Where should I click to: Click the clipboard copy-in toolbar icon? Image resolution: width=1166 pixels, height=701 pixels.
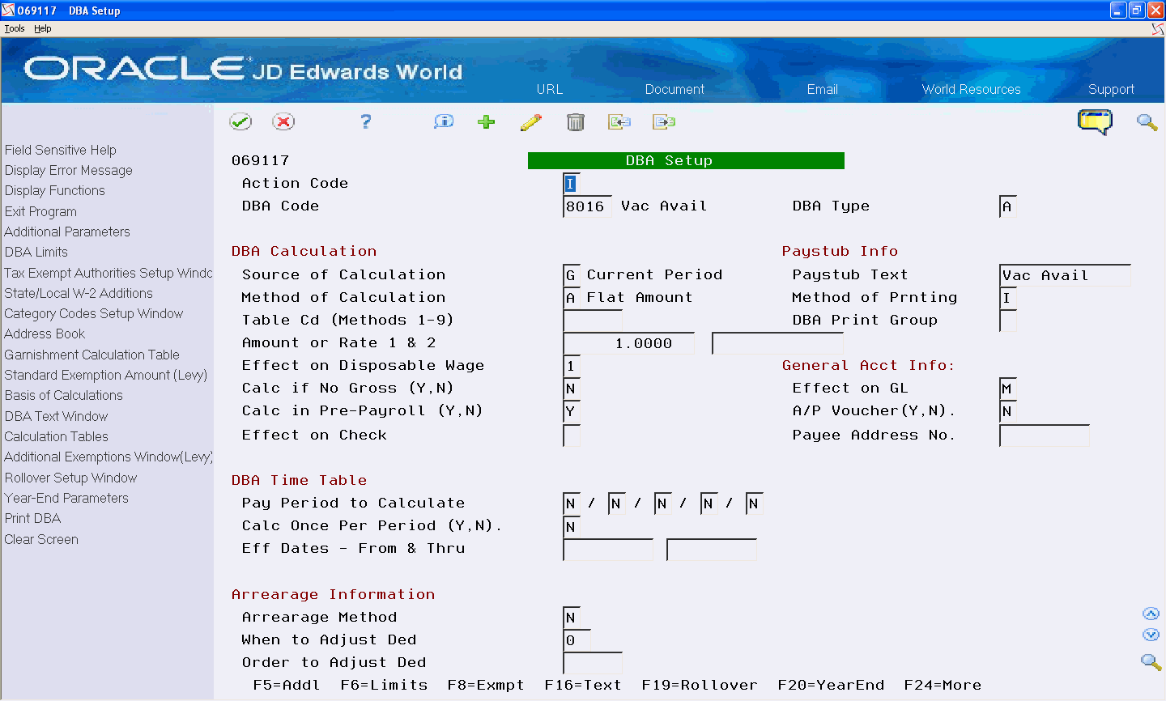tap(619, 121)
